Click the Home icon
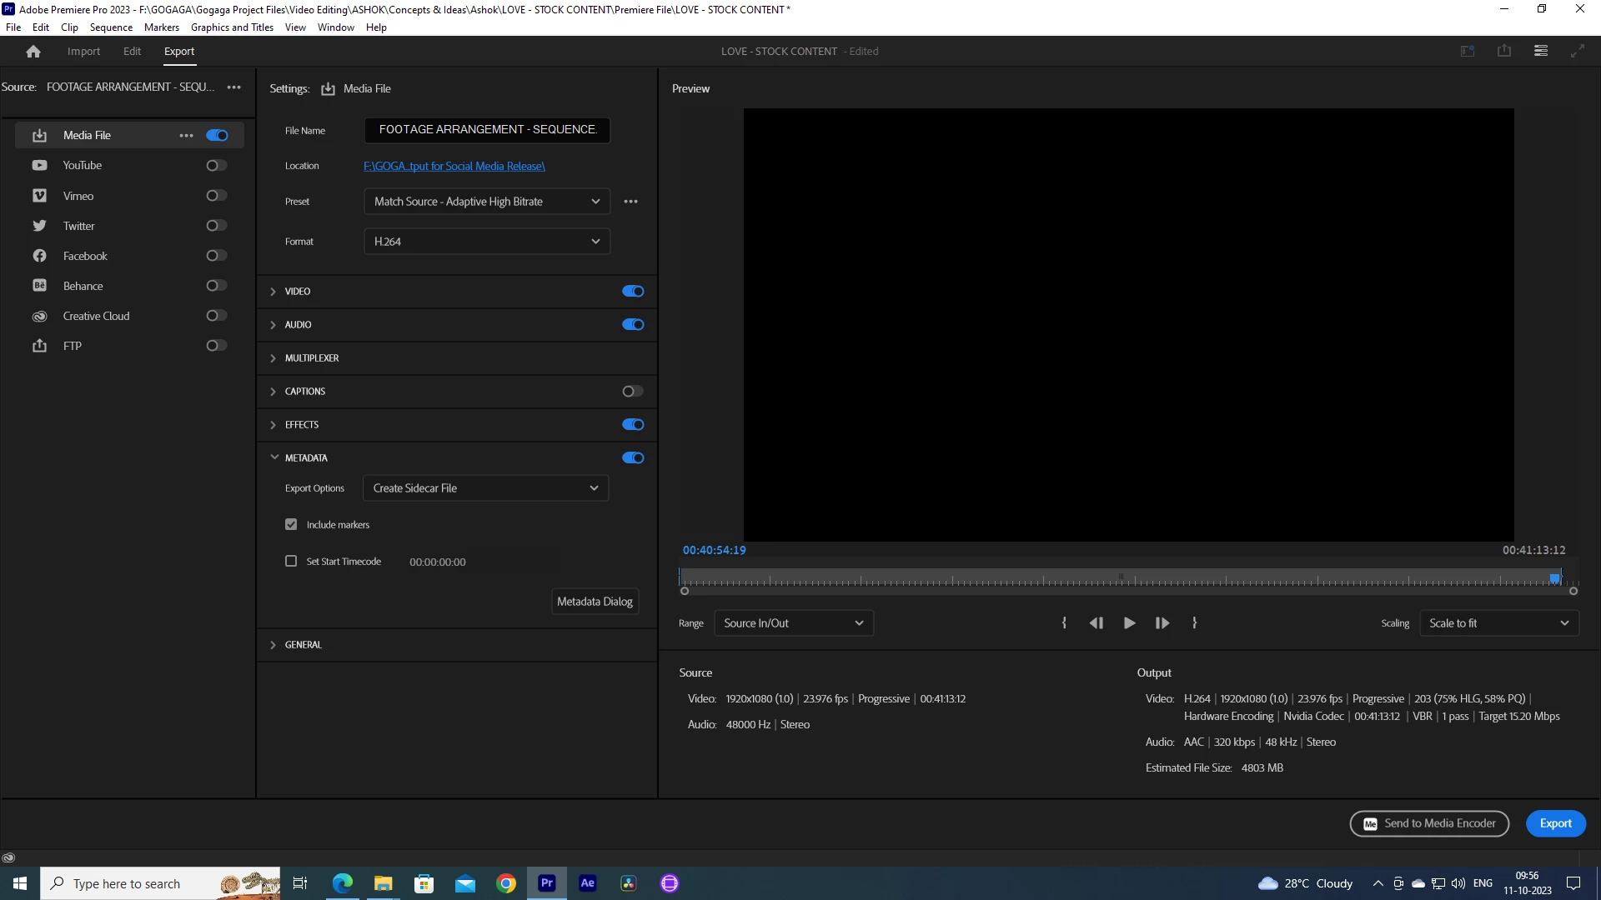 (x=33, y=52)
